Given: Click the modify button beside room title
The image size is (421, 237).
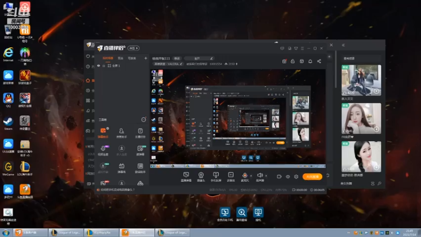Looking at the screenshot, I should click(177, 58).
